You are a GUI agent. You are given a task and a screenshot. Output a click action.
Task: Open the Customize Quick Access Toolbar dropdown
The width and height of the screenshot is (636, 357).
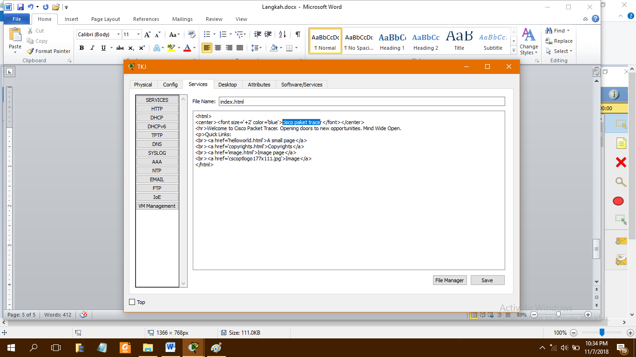(67, 7)
